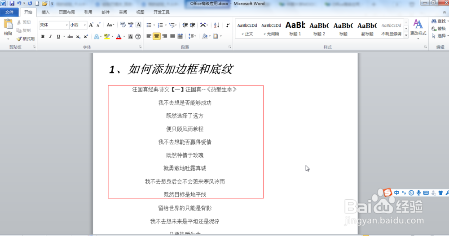The image size is (449, 236).
Task: Open the line spacing dropdown
Action: (x=192, y=36)
